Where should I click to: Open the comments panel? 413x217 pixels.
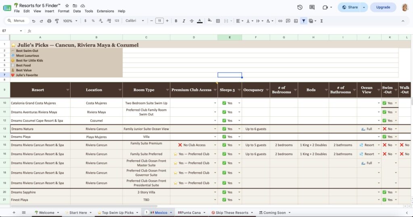pyautogui.click(x=312, y=7)
